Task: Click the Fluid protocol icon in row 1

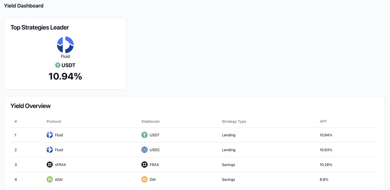Action: click(49, 135)
